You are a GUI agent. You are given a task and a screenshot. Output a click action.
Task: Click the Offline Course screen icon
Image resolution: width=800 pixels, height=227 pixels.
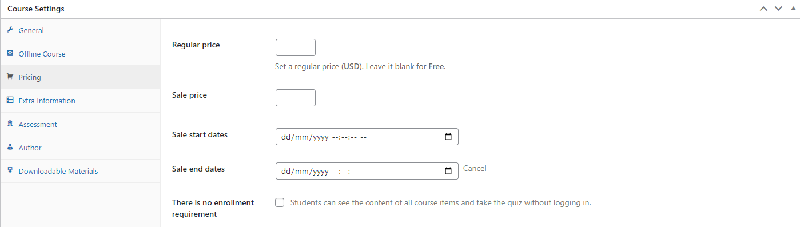(x=10, y=54)
